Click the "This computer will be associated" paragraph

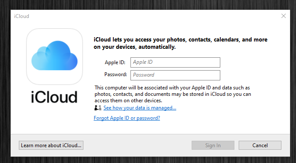(x=173, y=94)
